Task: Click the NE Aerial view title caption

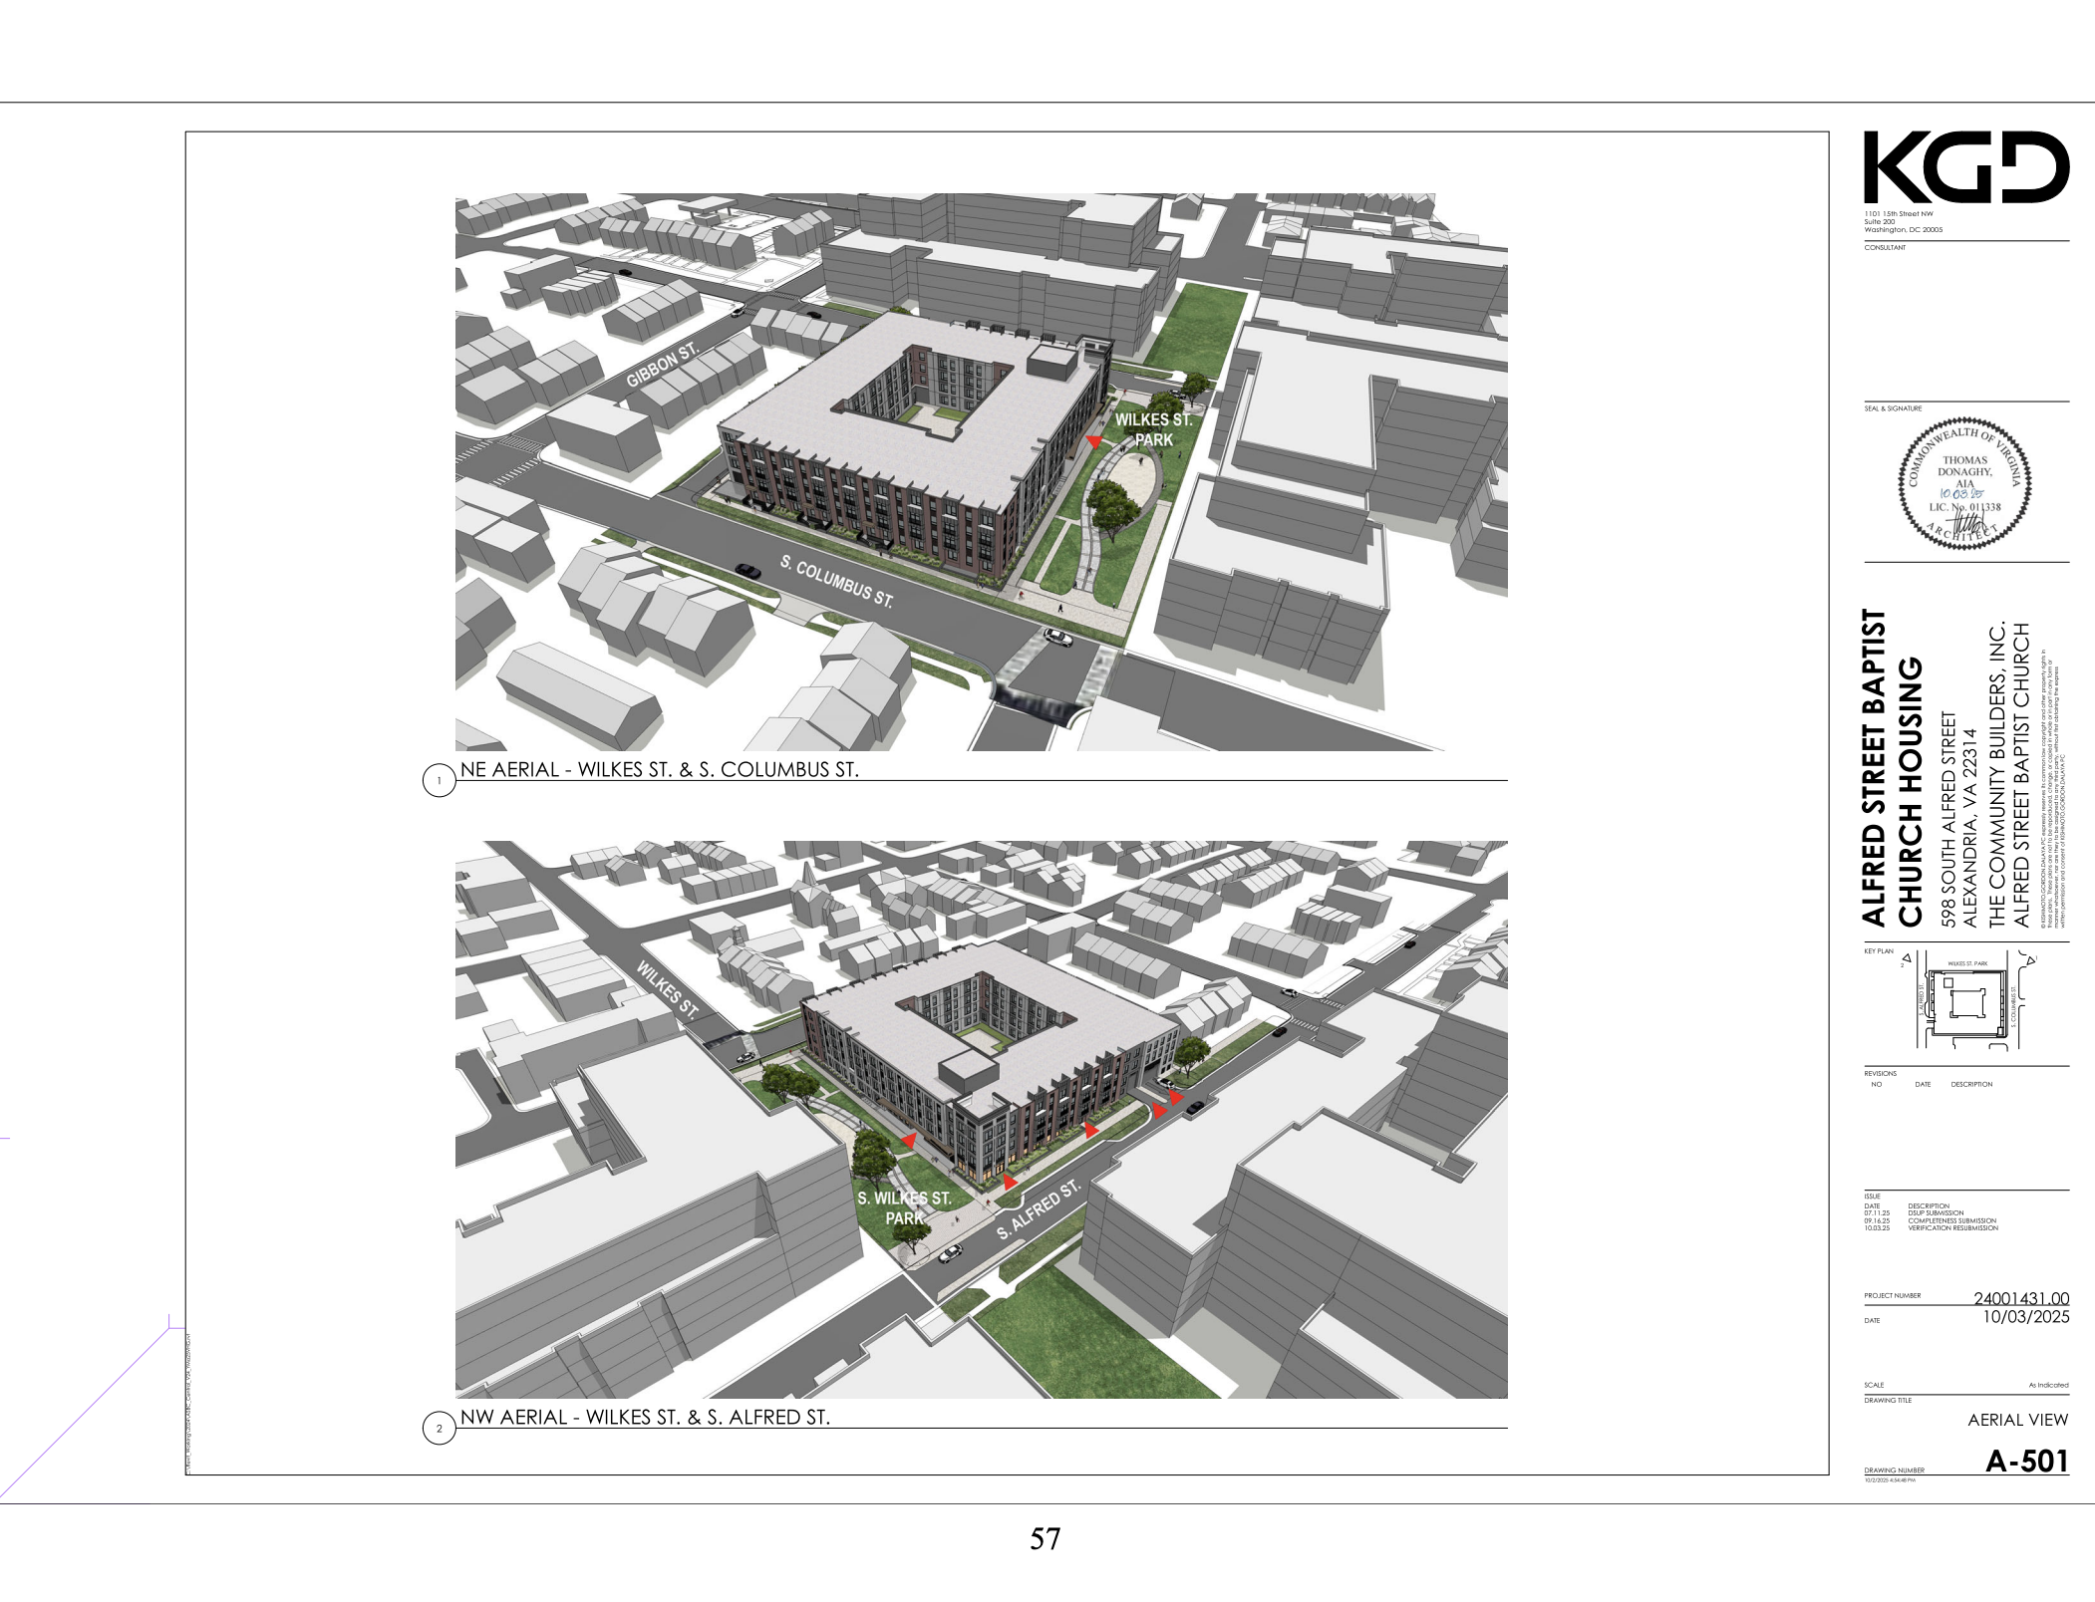Action: [x=659, y=769]
